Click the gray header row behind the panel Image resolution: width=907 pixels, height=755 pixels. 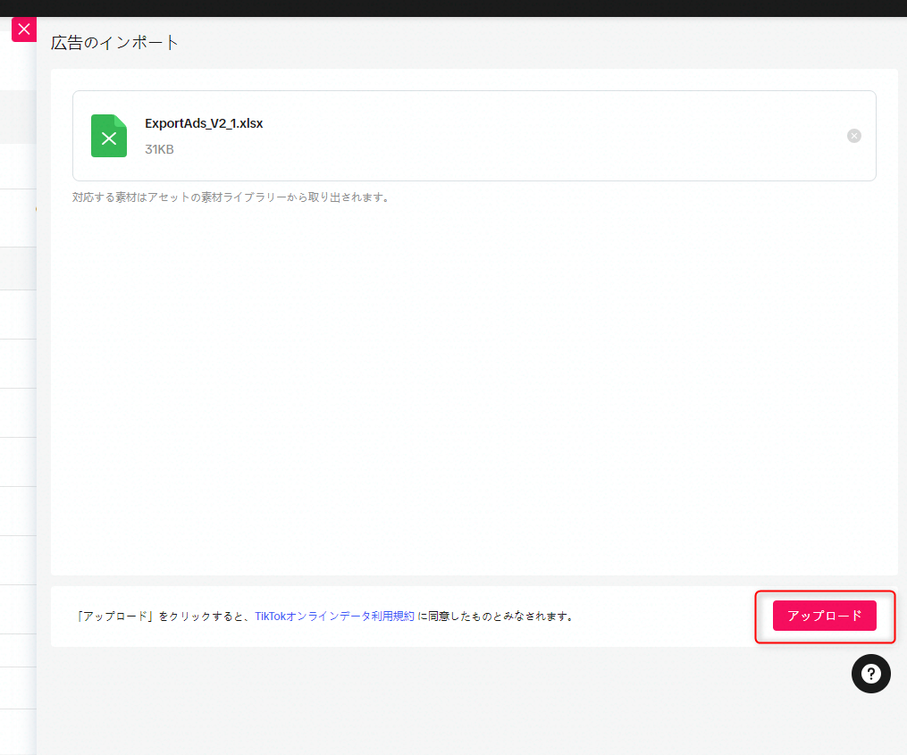pos(17,116)
